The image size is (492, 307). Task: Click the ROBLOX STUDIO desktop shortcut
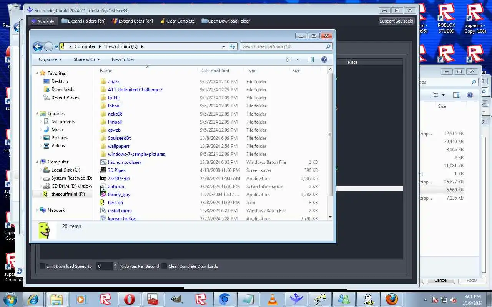click(x=446, y=18)
